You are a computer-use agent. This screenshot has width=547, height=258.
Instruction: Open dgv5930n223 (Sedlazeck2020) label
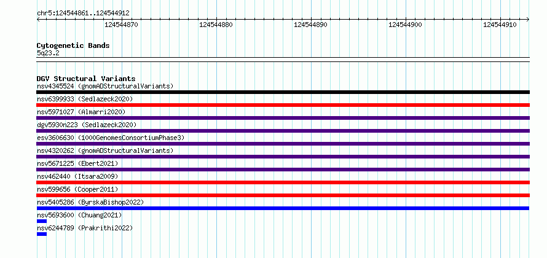87,125
